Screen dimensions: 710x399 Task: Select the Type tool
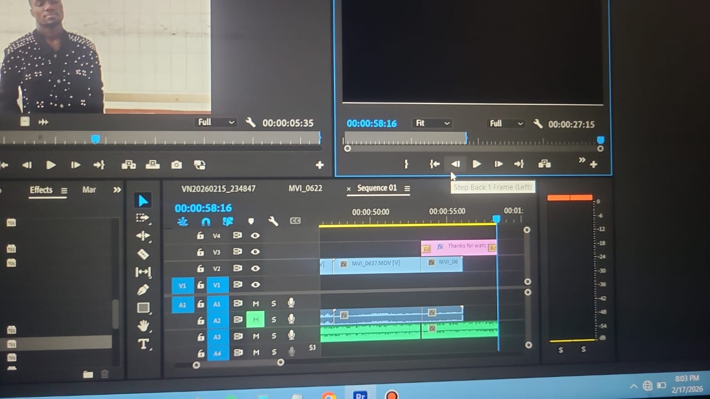pos(143,344)
